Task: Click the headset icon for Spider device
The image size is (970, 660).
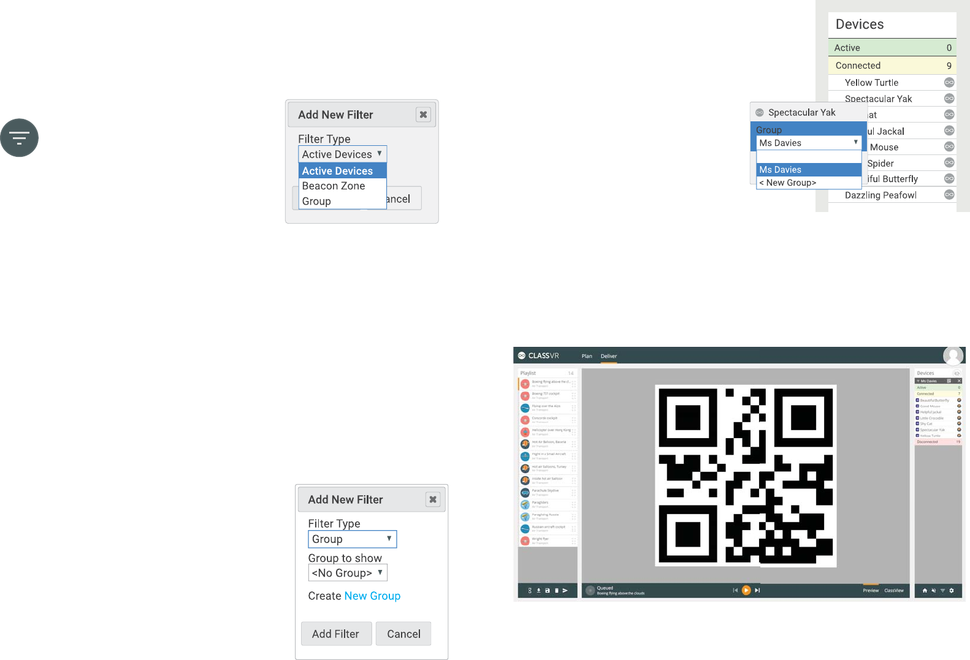Action: click(x=949, y=162)
